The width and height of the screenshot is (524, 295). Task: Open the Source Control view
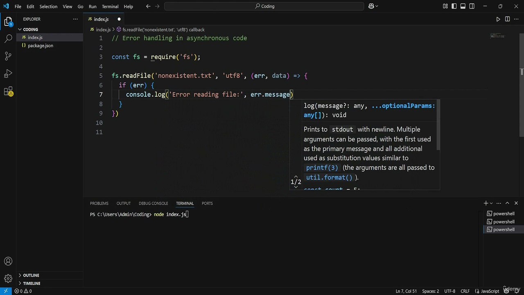8,57
